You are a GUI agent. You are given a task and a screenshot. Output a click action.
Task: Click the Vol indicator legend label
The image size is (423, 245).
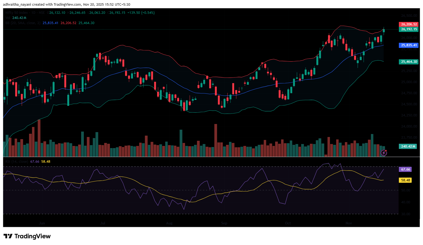[x=8, y=18]
